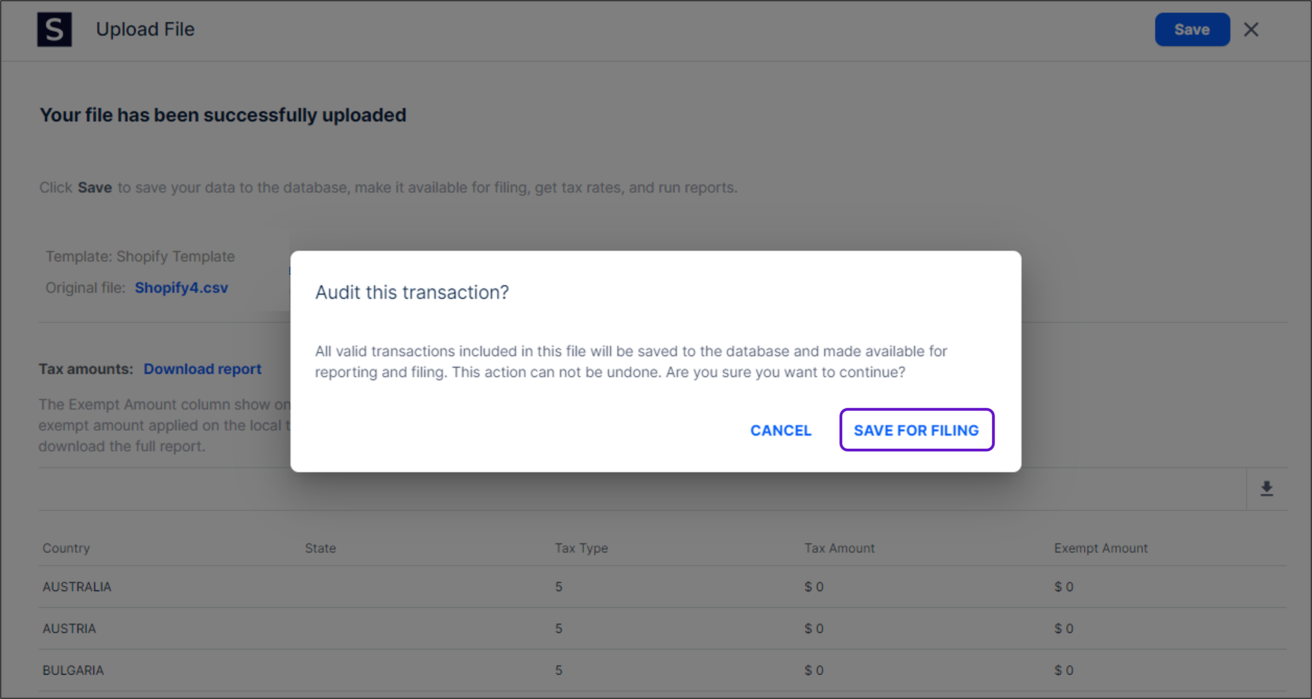Click the State column header
The width and height of the screenshot is (1312, 699).
coord(320,548)
